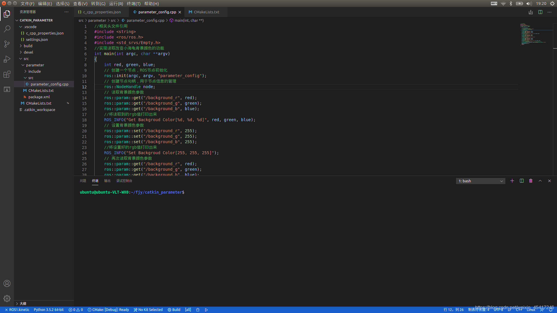This screenshot has width=557, height=313.
Task: Open the CMake view in activity bar
Action: click(x=7, y=89)
